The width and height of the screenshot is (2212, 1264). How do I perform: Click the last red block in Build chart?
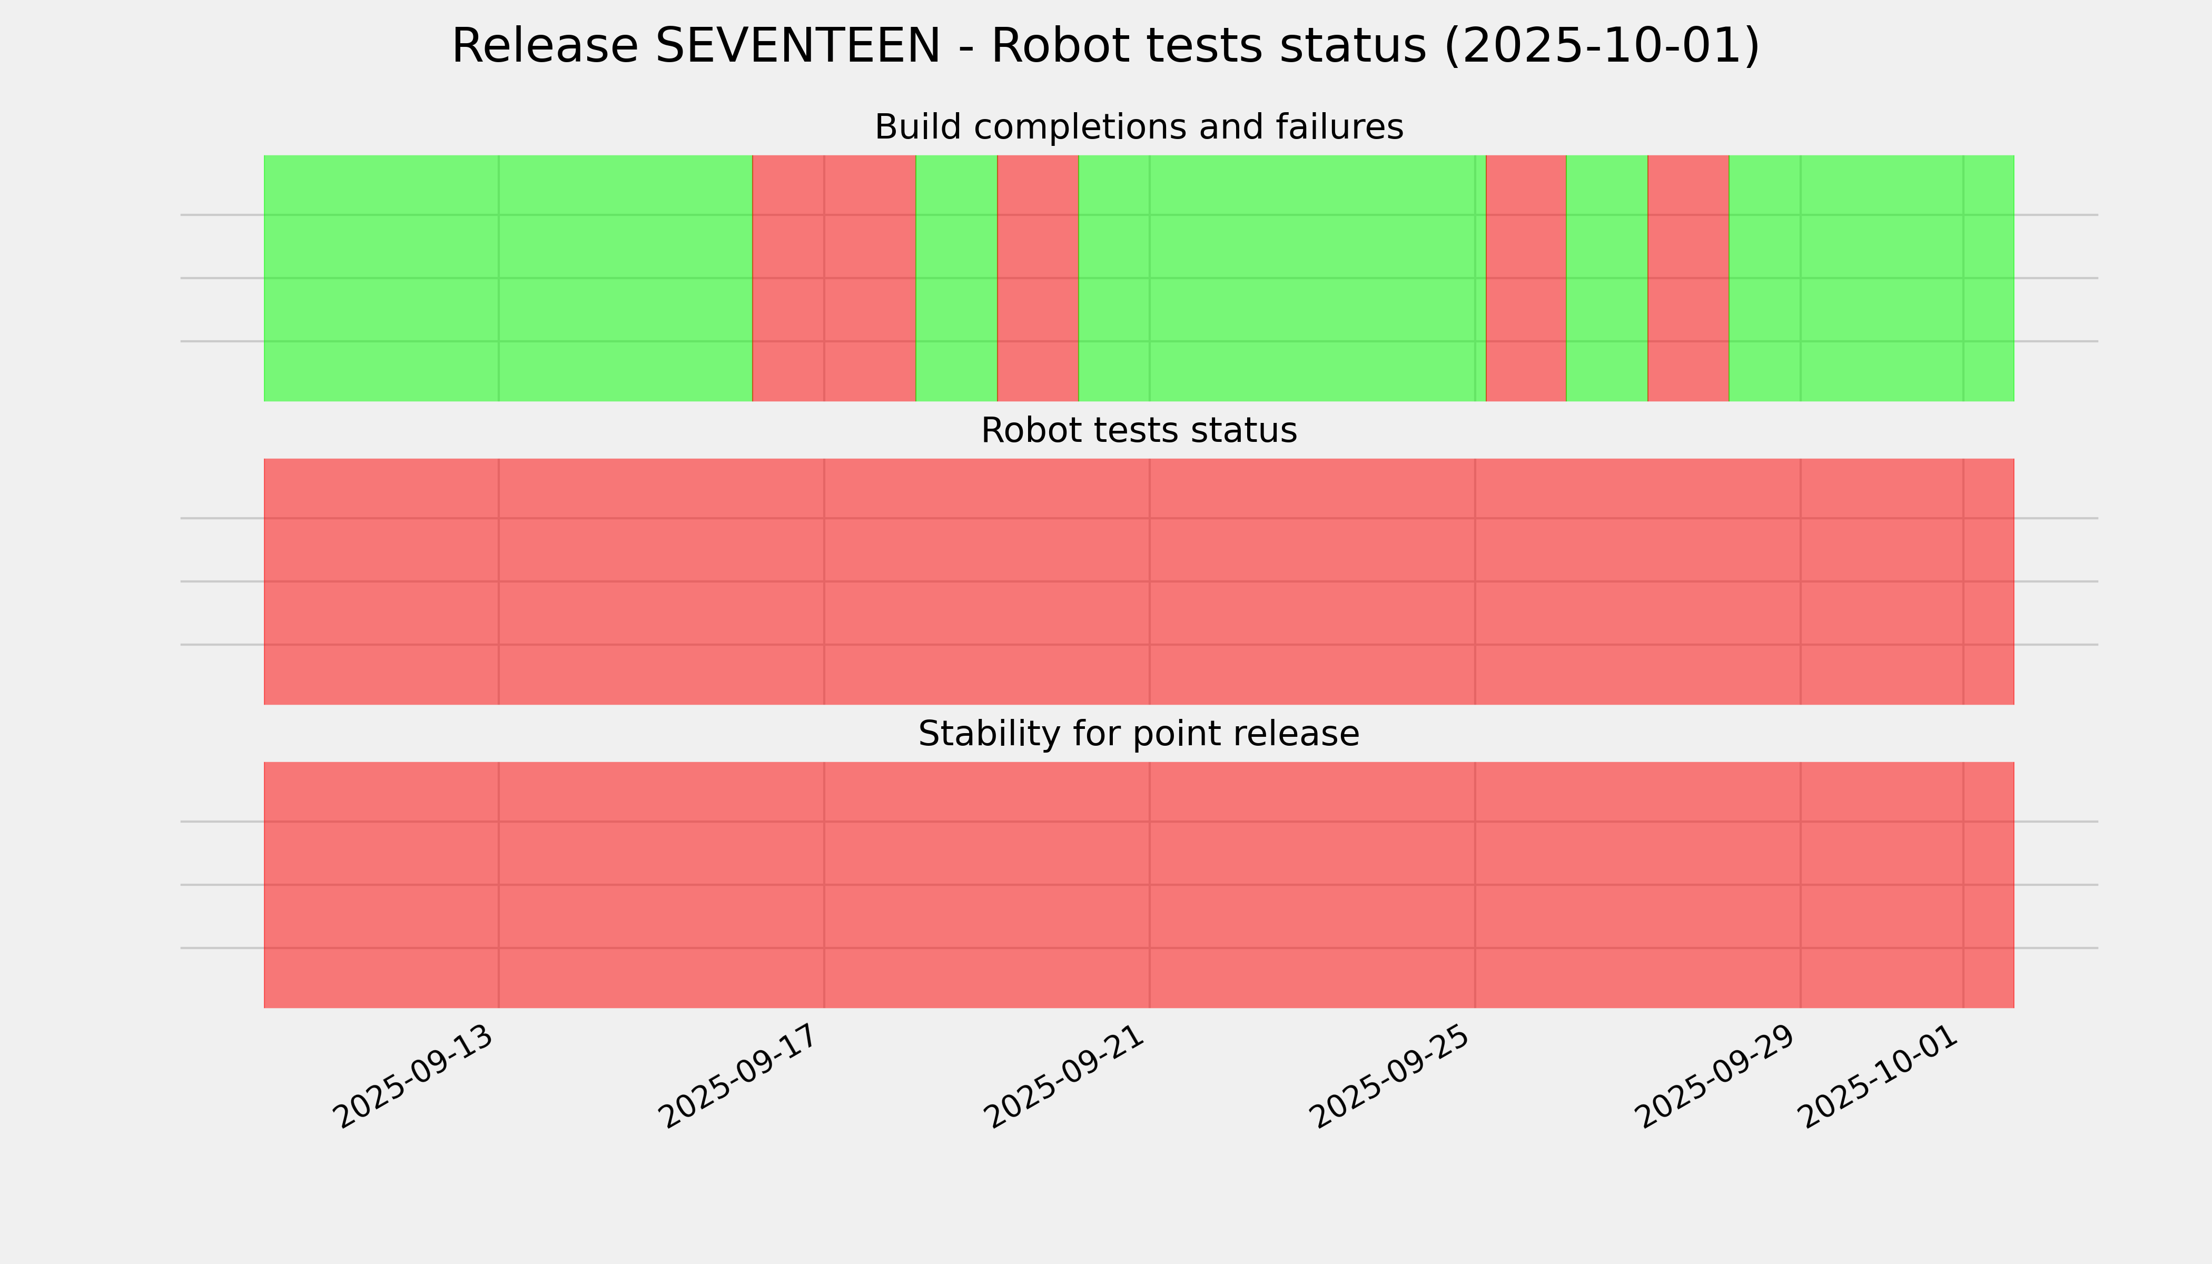coord(1687,278)
